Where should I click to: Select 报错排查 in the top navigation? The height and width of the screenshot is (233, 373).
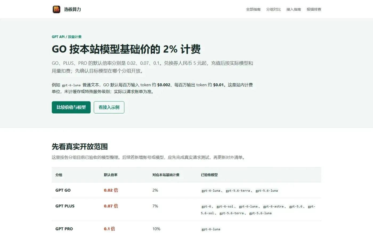314,9
